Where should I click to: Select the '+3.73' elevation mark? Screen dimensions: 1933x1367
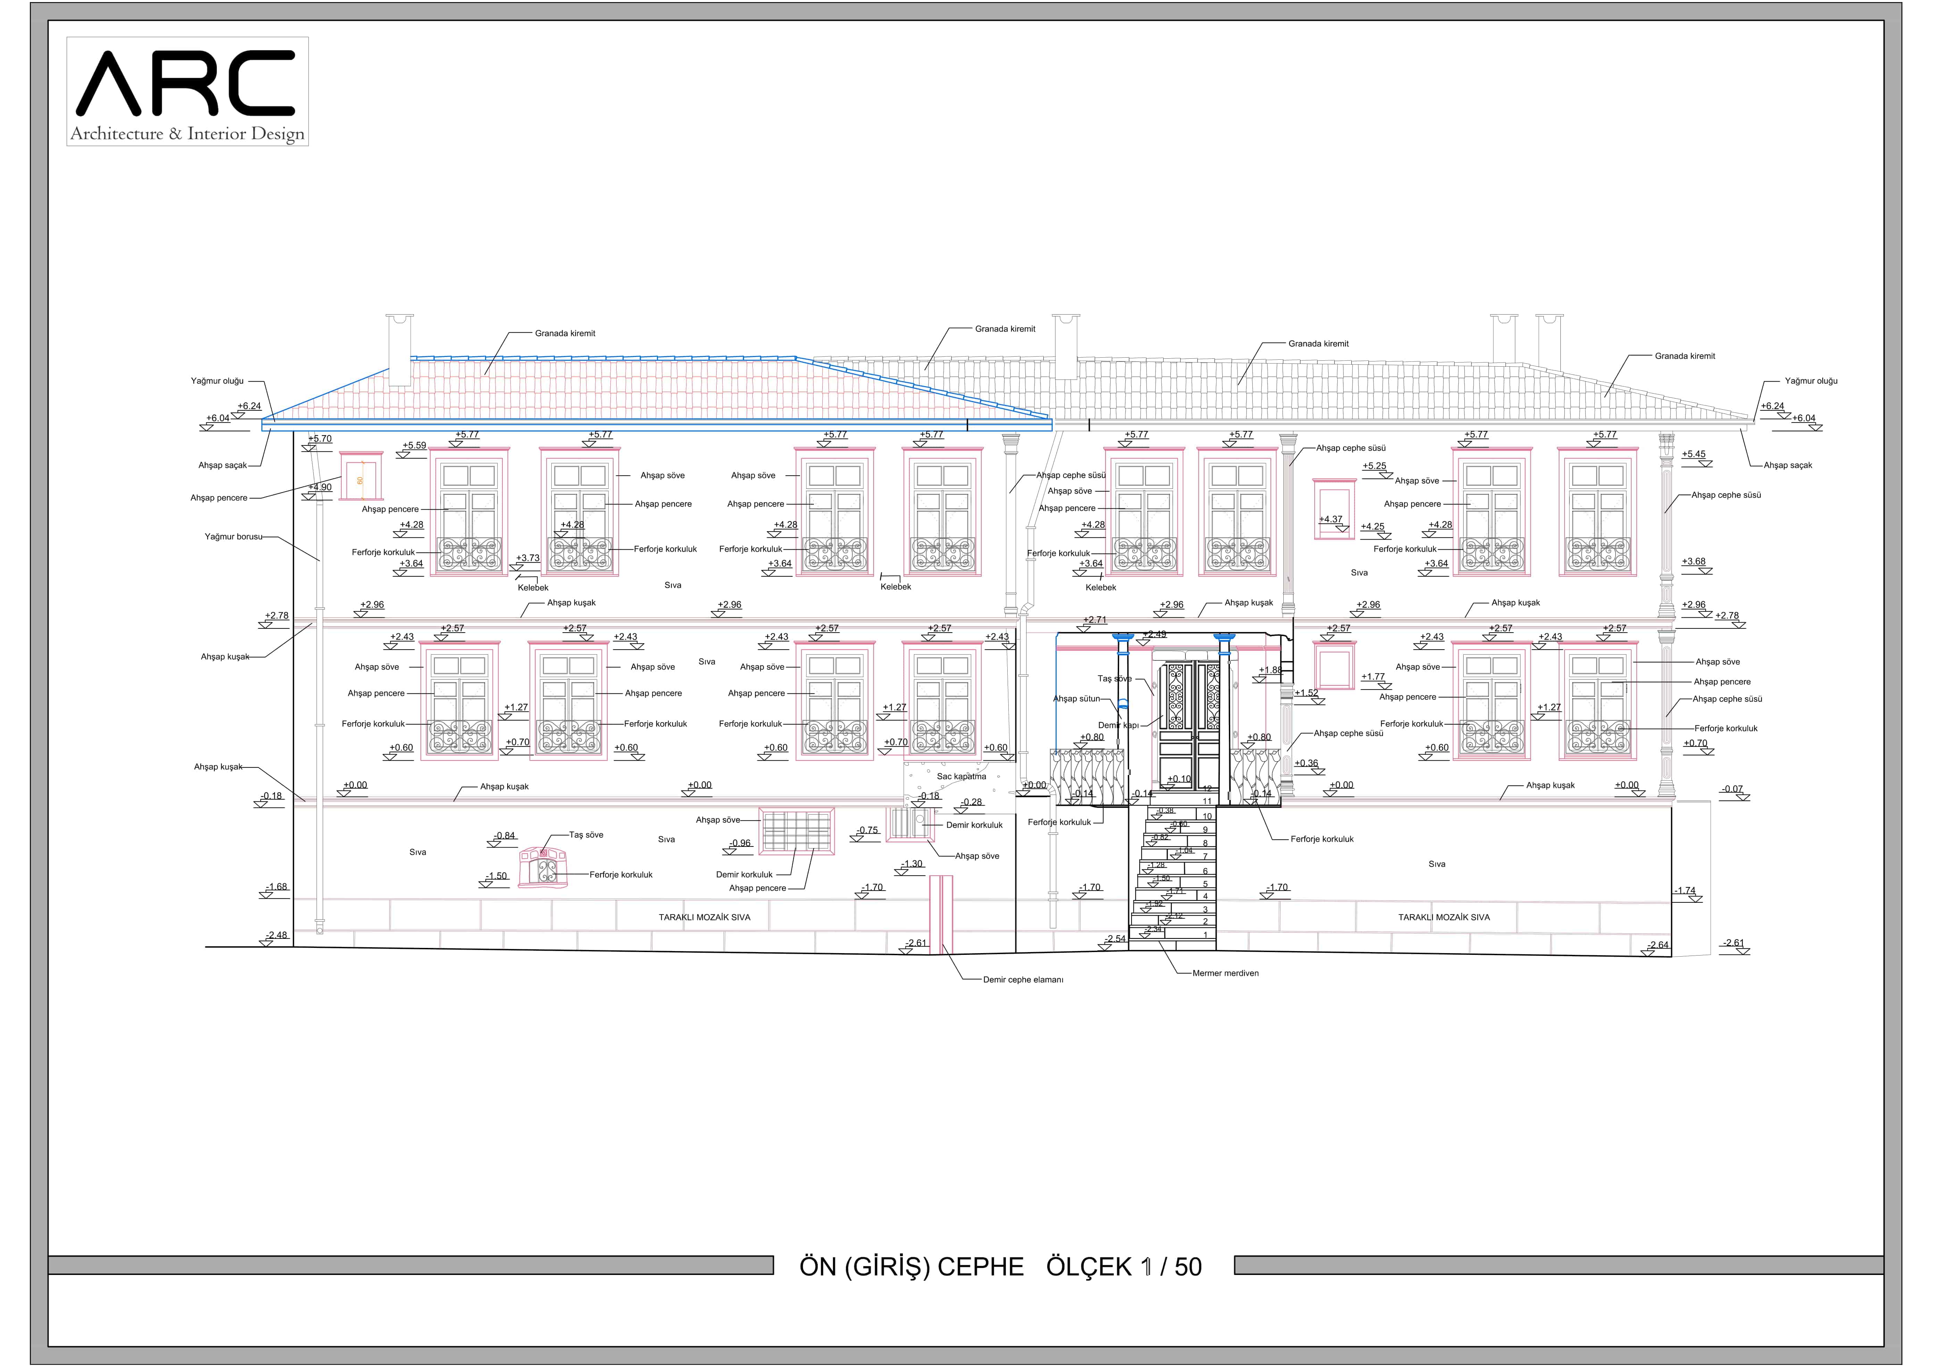(528, 558)
